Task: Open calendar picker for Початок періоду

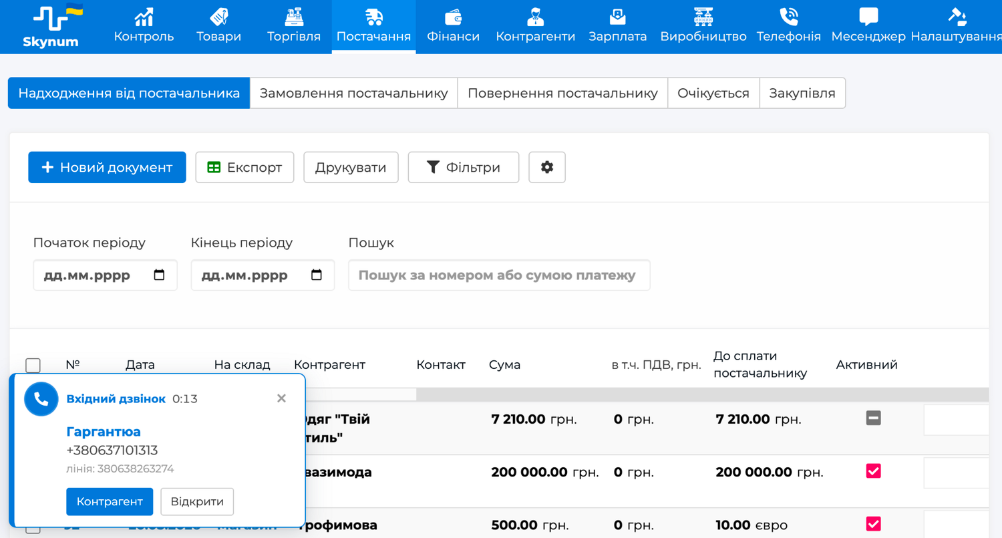Action: 159,275
